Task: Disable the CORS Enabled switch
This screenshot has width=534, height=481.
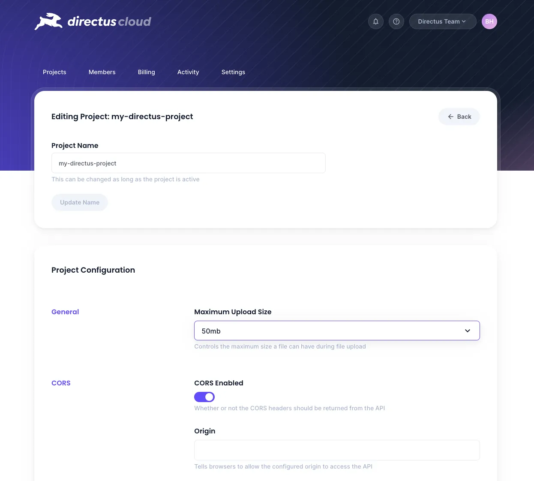Action: coord(204,397)
